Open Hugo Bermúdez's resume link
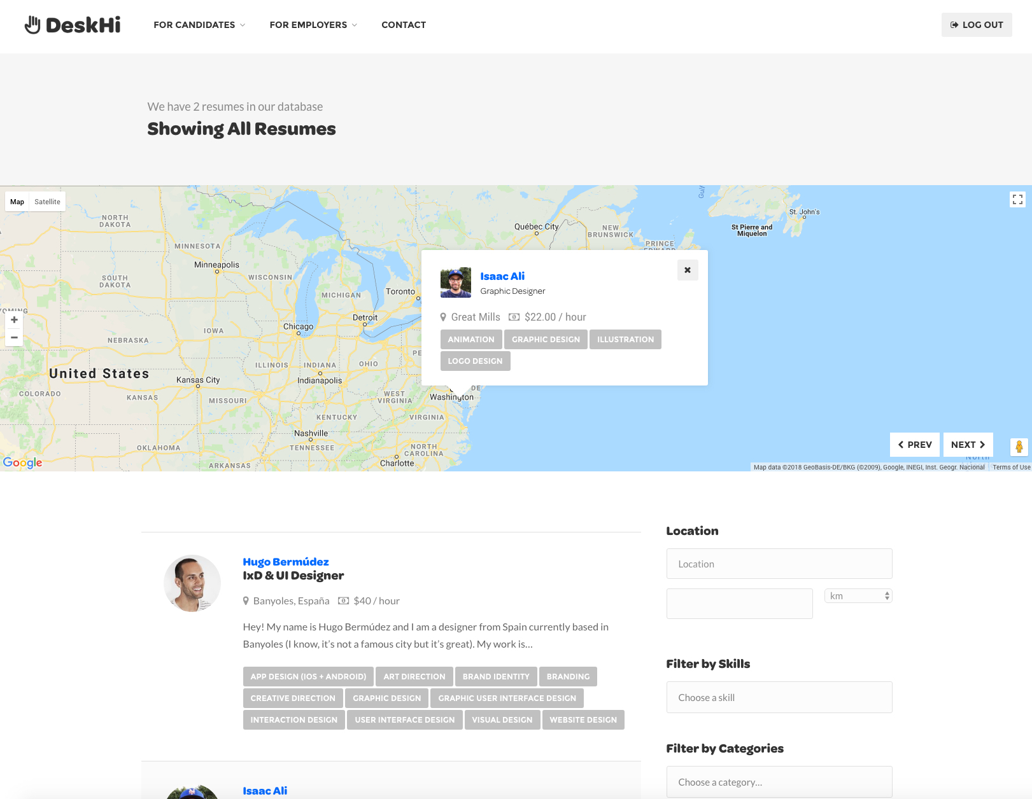The height and width of the screenshot is (799, 1032). click(286, 562)
